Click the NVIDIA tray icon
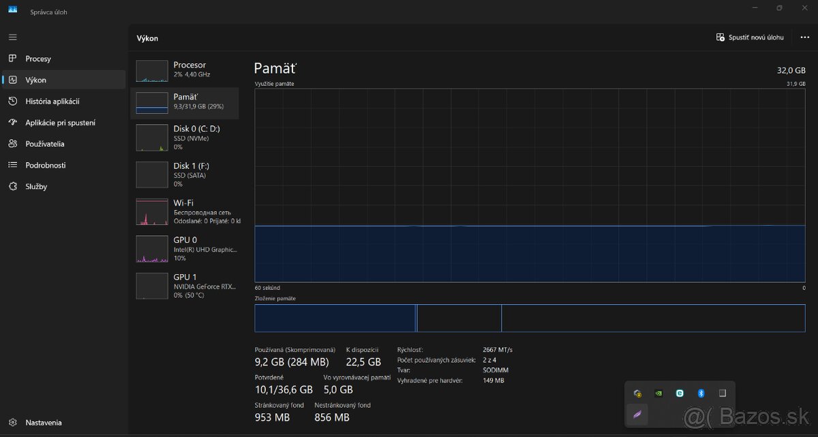Screen dimensions: 818x437 click(658, 393)
